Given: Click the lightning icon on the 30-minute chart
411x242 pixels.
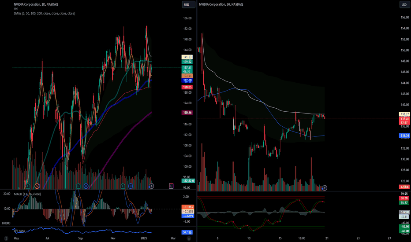Looking at the screenshot, I should tap(324, 187).
